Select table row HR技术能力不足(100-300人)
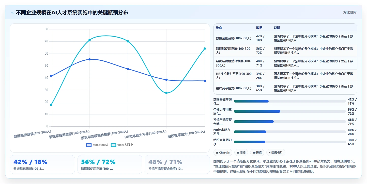 click(x=285, y=76)
